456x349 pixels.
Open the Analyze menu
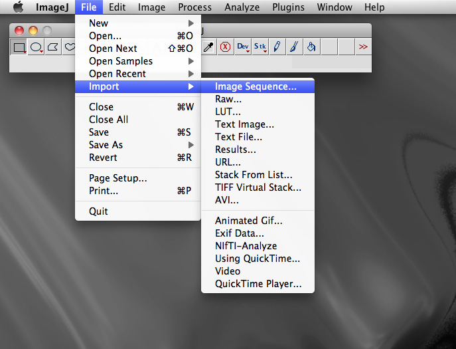click(x=242, y=7)
